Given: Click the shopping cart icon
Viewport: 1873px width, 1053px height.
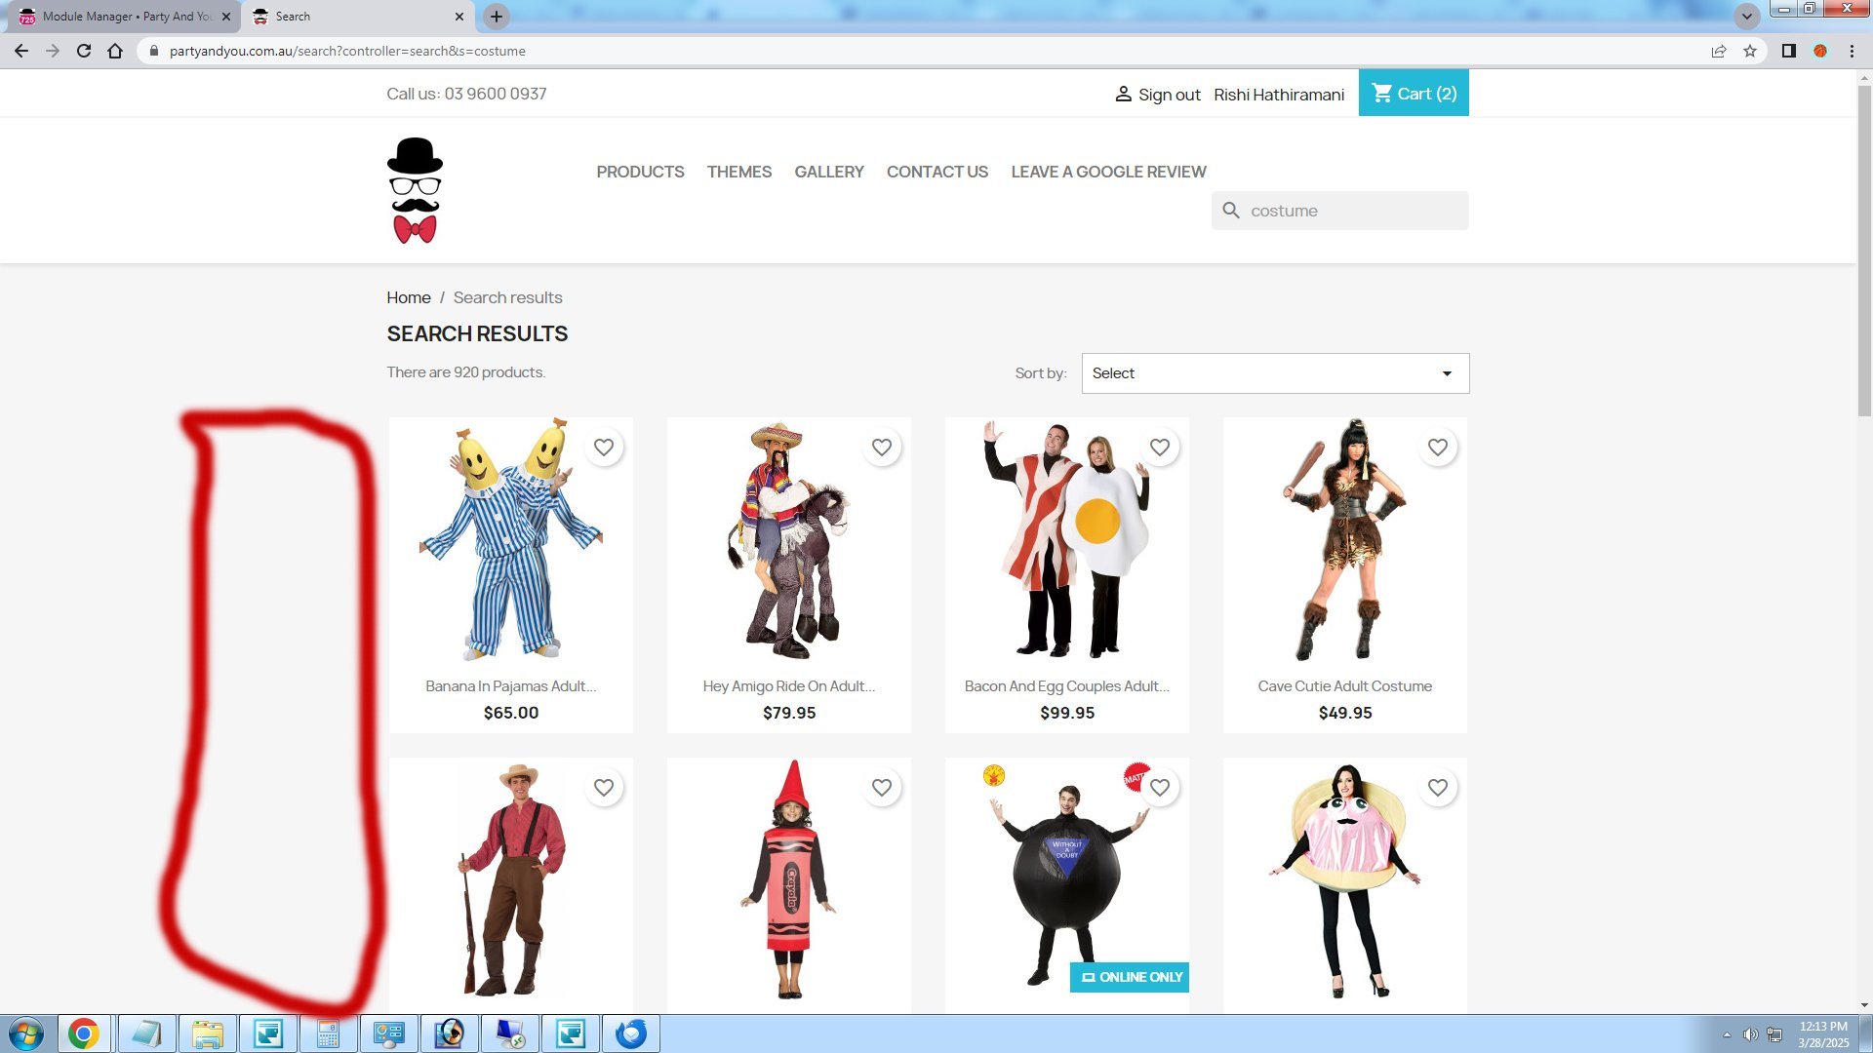Looking at the screenshot, I should pos(1381,94).
